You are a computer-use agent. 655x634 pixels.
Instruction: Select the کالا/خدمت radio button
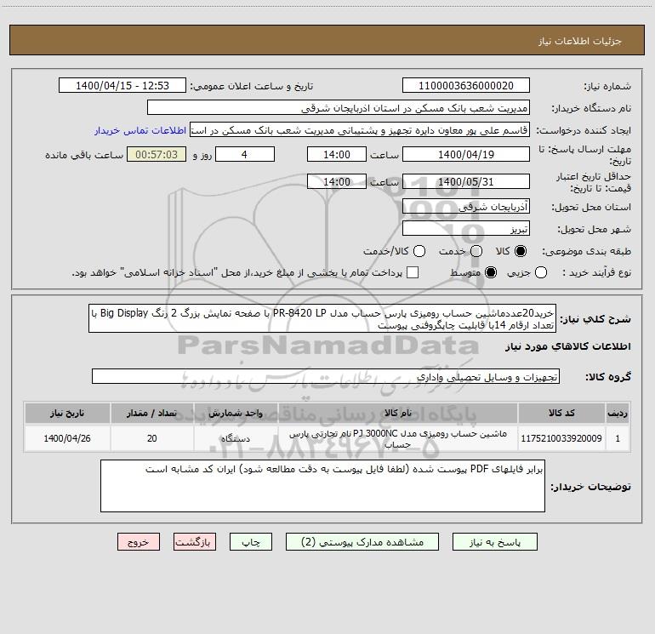(x=419, y=251)
